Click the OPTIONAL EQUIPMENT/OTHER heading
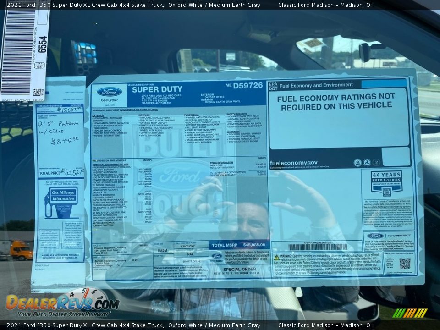Screen dimensions: 440x330 point(110,165)
